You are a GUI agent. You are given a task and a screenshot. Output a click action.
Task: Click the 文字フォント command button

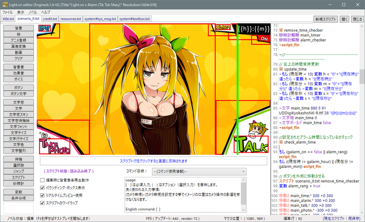(x=19, y=127)
